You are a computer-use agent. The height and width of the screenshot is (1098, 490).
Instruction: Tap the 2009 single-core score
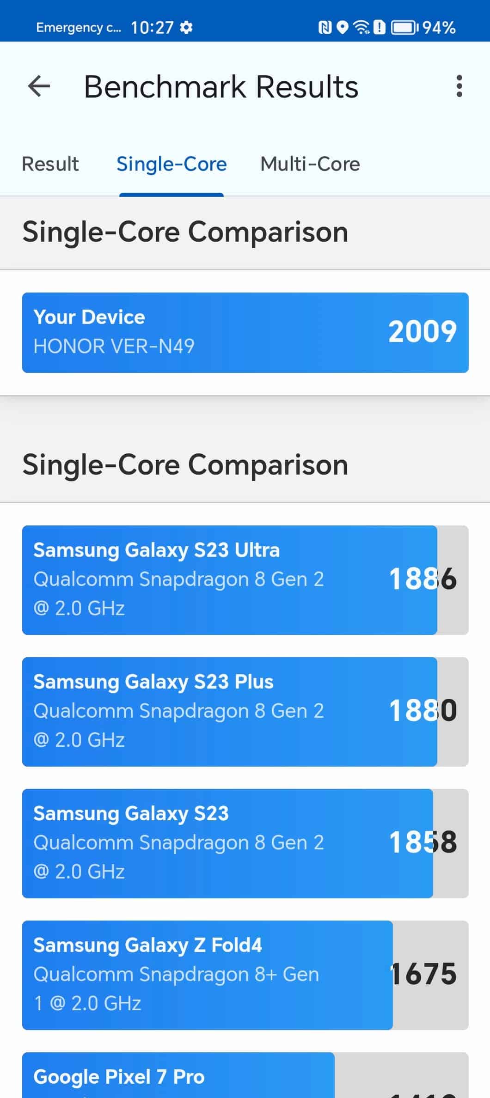click(x=423, y=332)
